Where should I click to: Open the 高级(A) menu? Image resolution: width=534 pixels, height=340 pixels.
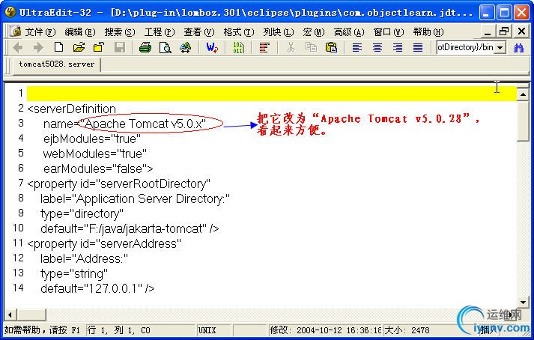[x=349, y=32]
